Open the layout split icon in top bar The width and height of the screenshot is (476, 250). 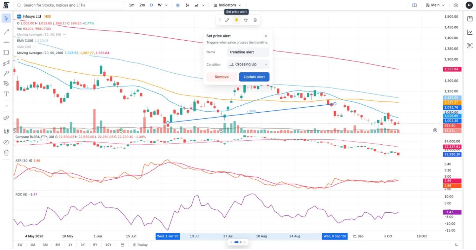[x=415, y=5]
